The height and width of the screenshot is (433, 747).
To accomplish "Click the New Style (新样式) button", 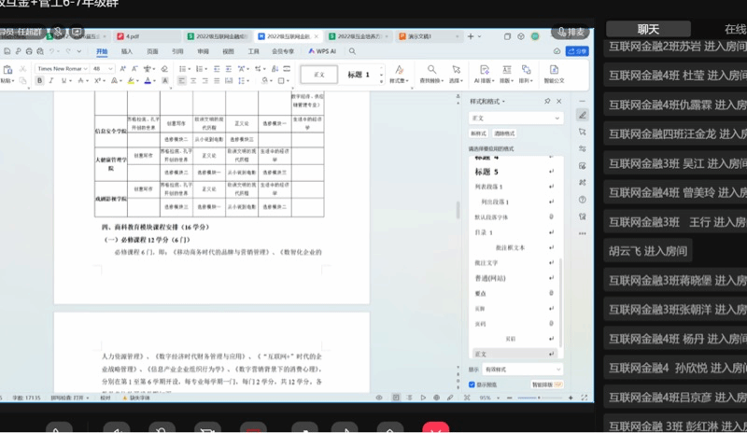I will [x=477, y=133].
